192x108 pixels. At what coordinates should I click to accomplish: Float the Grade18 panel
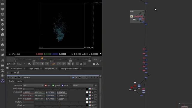click(94, 77)
